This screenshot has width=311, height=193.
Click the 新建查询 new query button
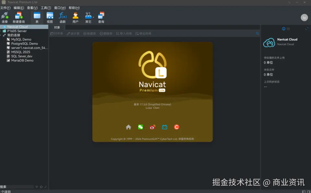[19, 17]
